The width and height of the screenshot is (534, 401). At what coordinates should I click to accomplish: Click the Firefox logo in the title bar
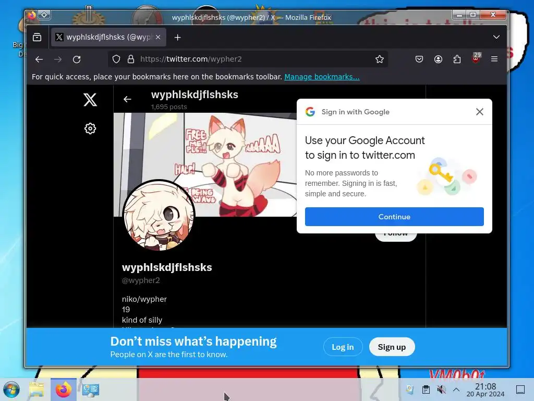31,15
